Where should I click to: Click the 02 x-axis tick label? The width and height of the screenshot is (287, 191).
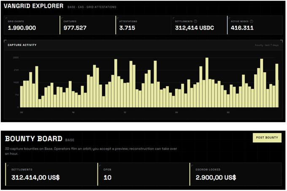[22, 112]
